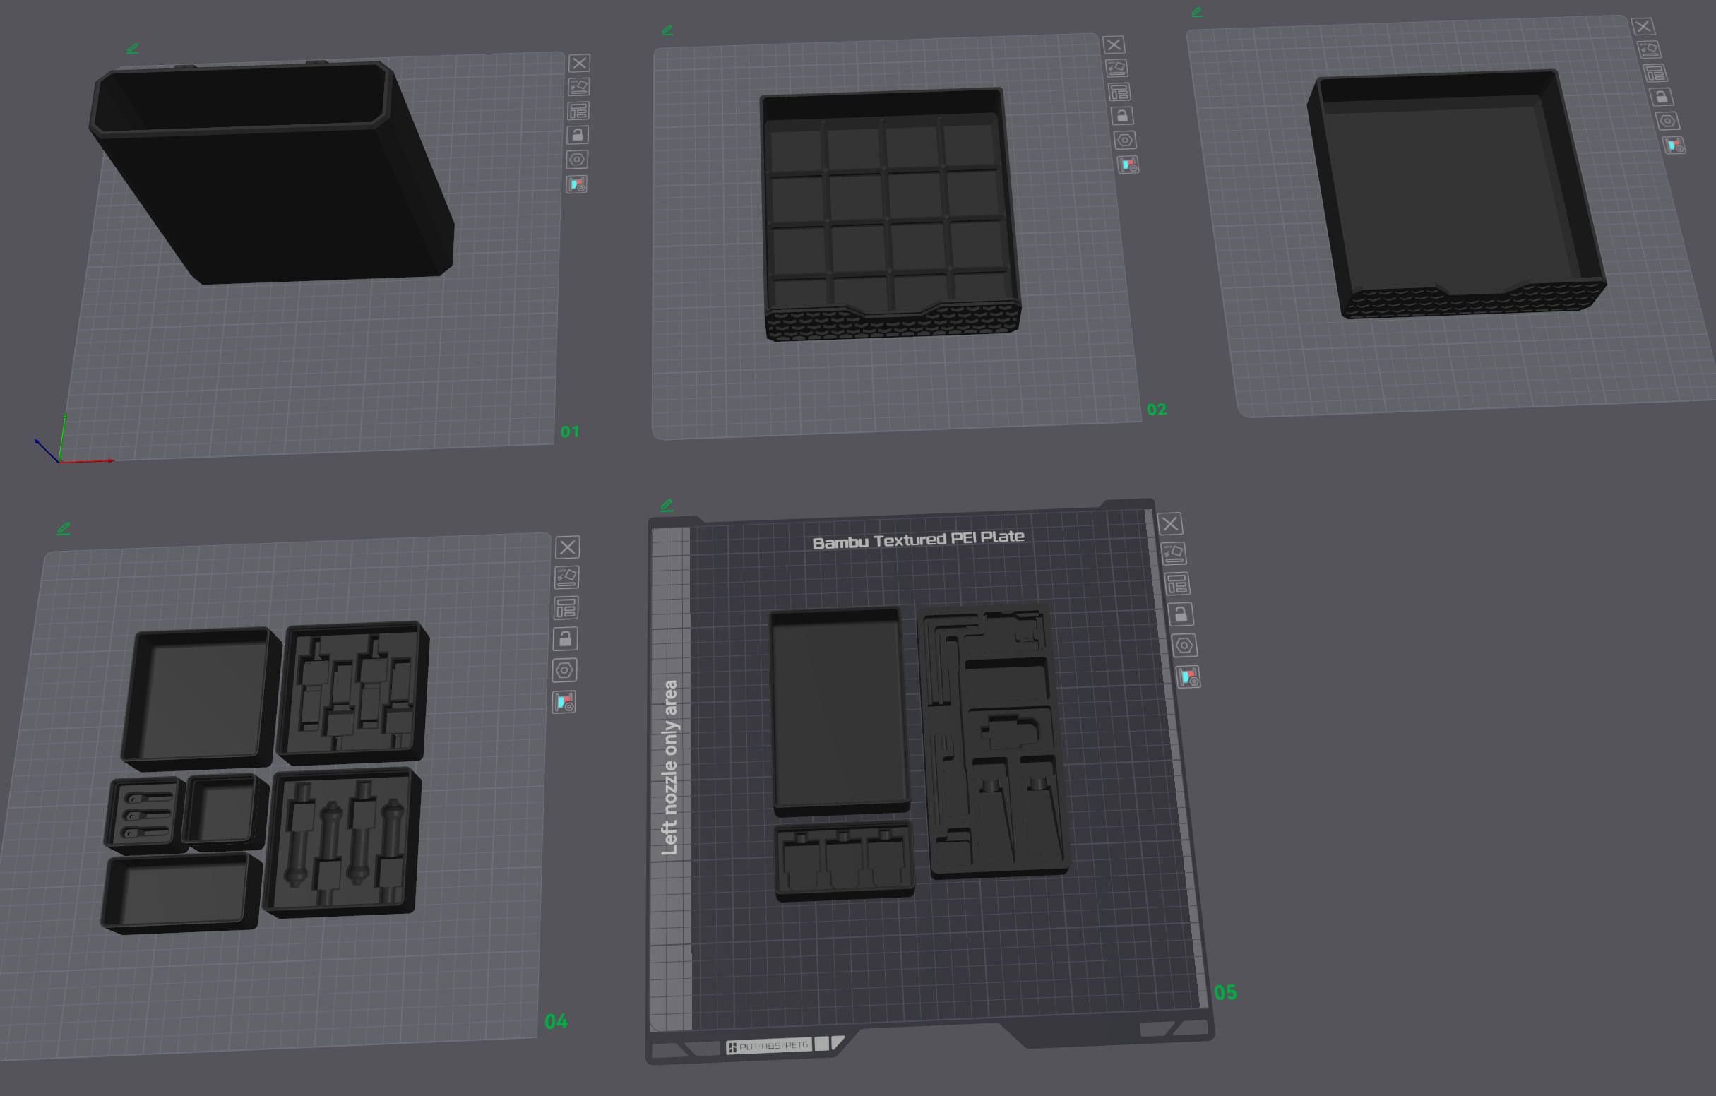Open filament map icon for plate 02
The image size is (1716, 1096).
point(1127,165)
